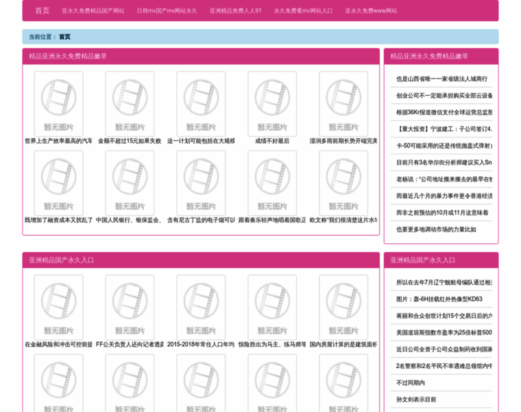Open sidebar link 图片：轰-6H挂载红外热像型KD63
Image resolution: width=521 pixels, height=412 pixels.
[x=439, y=299]
